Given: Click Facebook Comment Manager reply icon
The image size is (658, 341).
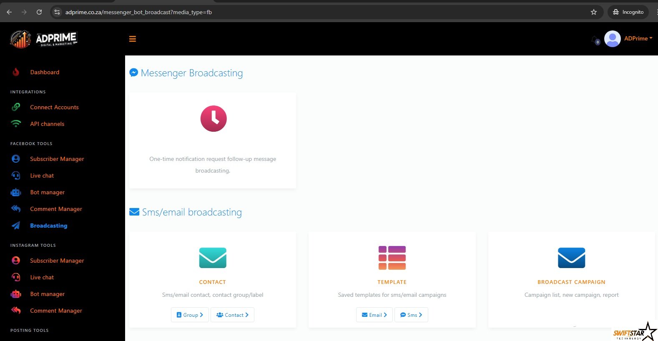Looking at the screenshot, I should (16, 209).
